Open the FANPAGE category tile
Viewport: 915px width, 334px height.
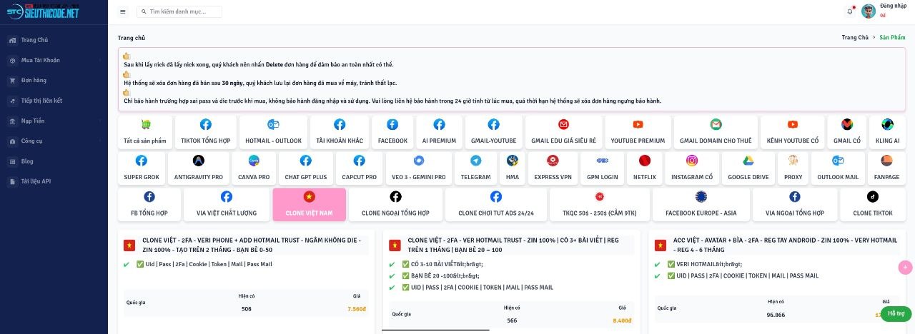tap(886, 168)
